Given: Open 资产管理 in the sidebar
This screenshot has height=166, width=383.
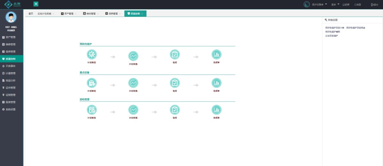Looking at the screenshot, I should [11, 37].
